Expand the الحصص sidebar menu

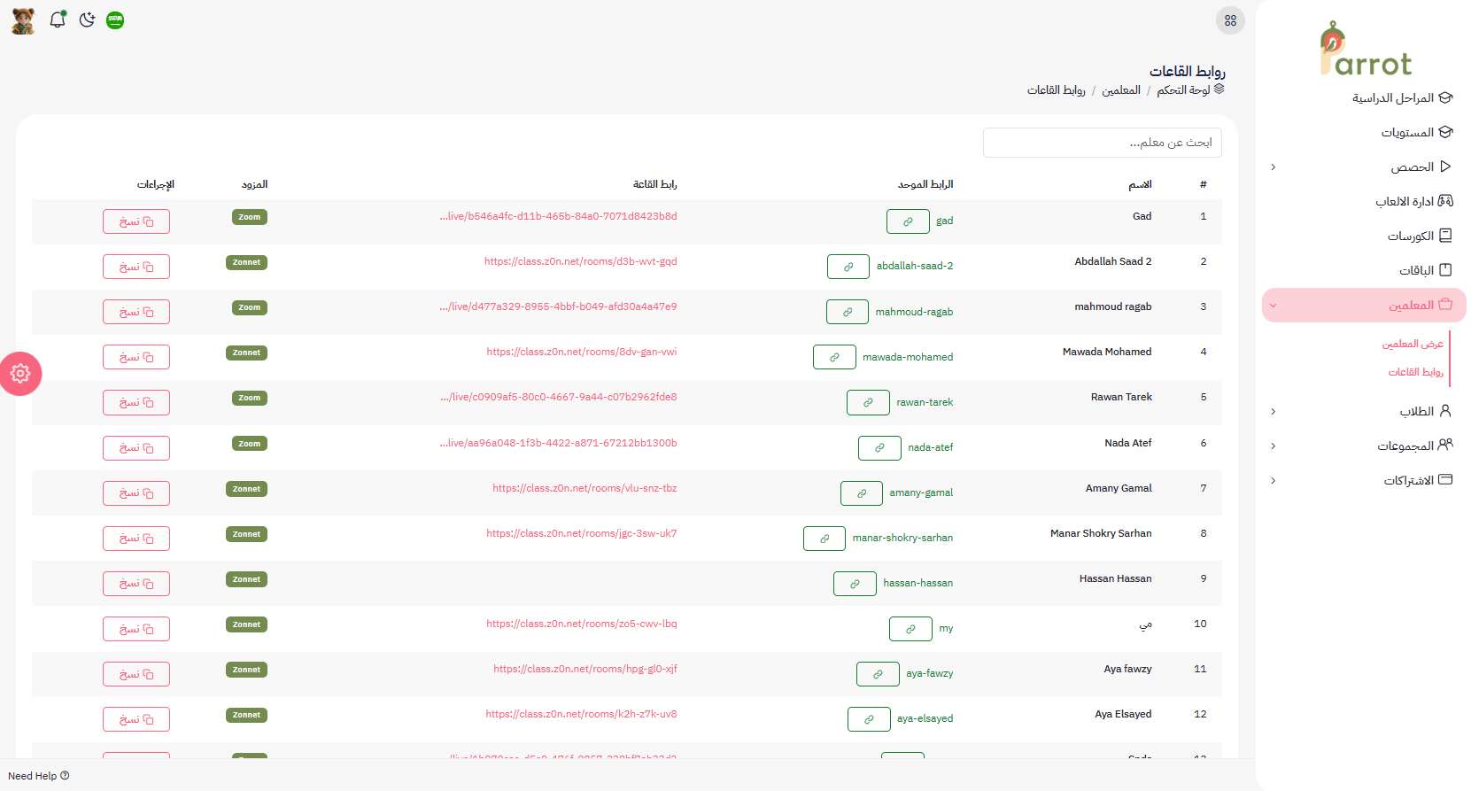[1364, 167]
